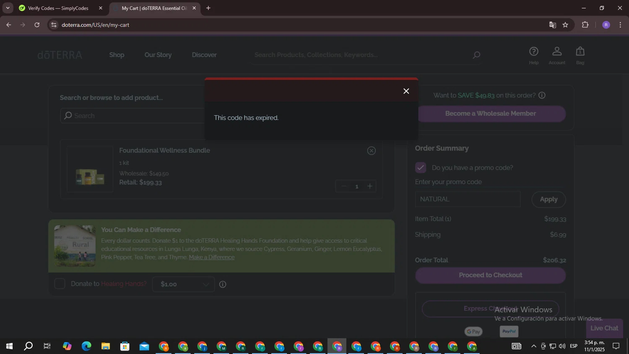Screen dimensions: 629x354
Task: Open the Help icon in header
Action: point(533,55)
